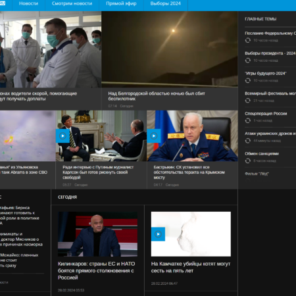296x296 pixels.
Task: Click refresh icon under Спецоперация России
Action: 248,120
